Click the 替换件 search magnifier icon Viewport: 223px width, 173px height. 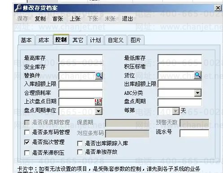(x=99, y=76)
